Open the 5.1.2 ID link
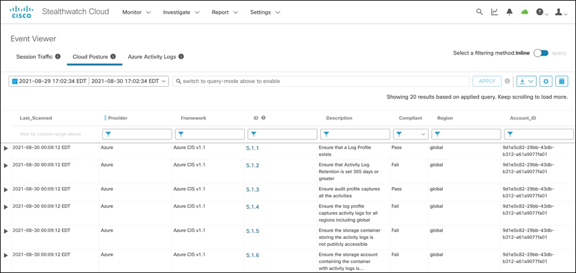The image size is (576, 273). pyautogui.click(x=253, y=165)
